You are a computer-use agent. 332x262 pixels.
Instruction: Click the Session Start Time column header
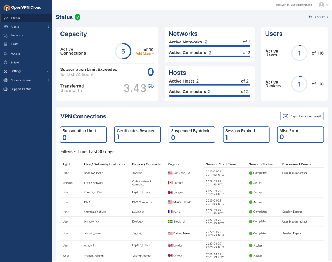[x=221, y=164]
